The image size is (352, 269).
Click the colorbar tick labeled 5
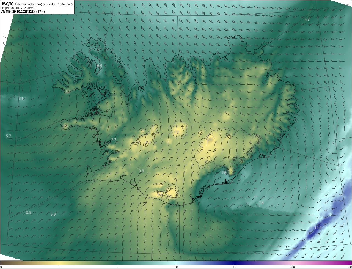click(117, 267)
